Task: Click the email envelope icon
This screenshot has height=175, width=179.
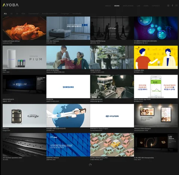Action: (176, 6)
